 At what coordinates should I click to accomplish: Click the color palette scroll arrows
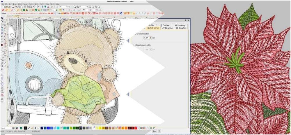(139, 128)
